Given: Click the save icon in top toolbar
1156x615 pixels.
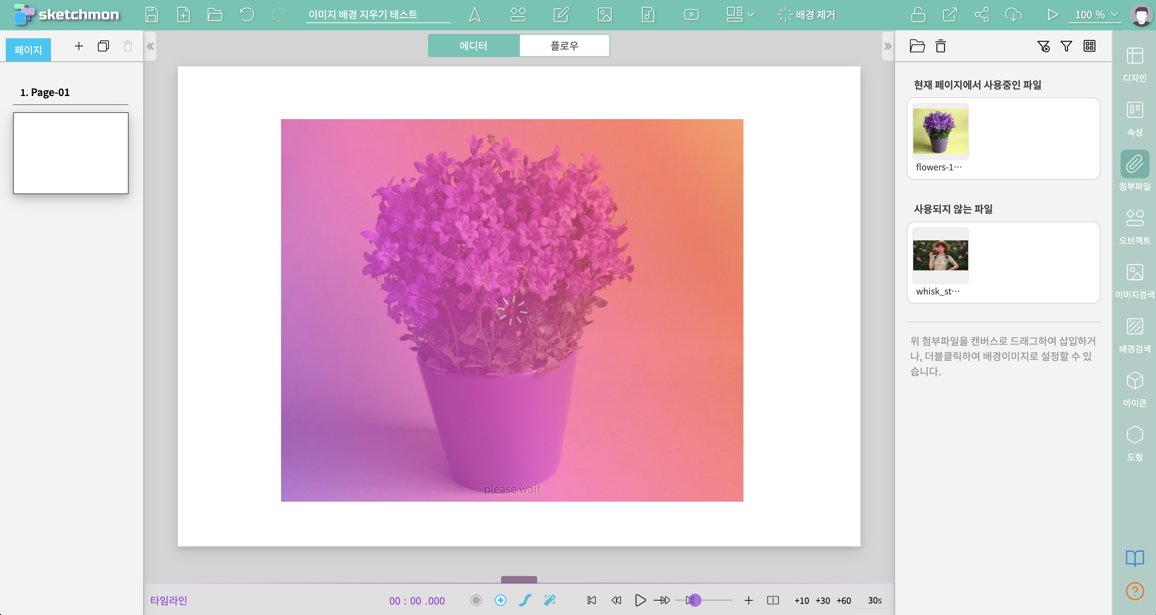Looking at the screenshot, I should click(152, 15).
